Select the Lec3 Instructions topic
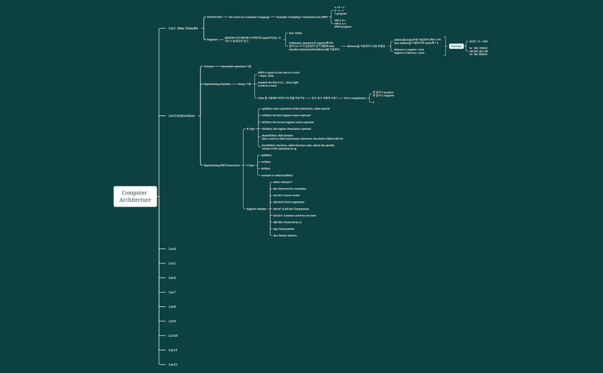Viewport: 603px width, 373px height. click(181, 115)
